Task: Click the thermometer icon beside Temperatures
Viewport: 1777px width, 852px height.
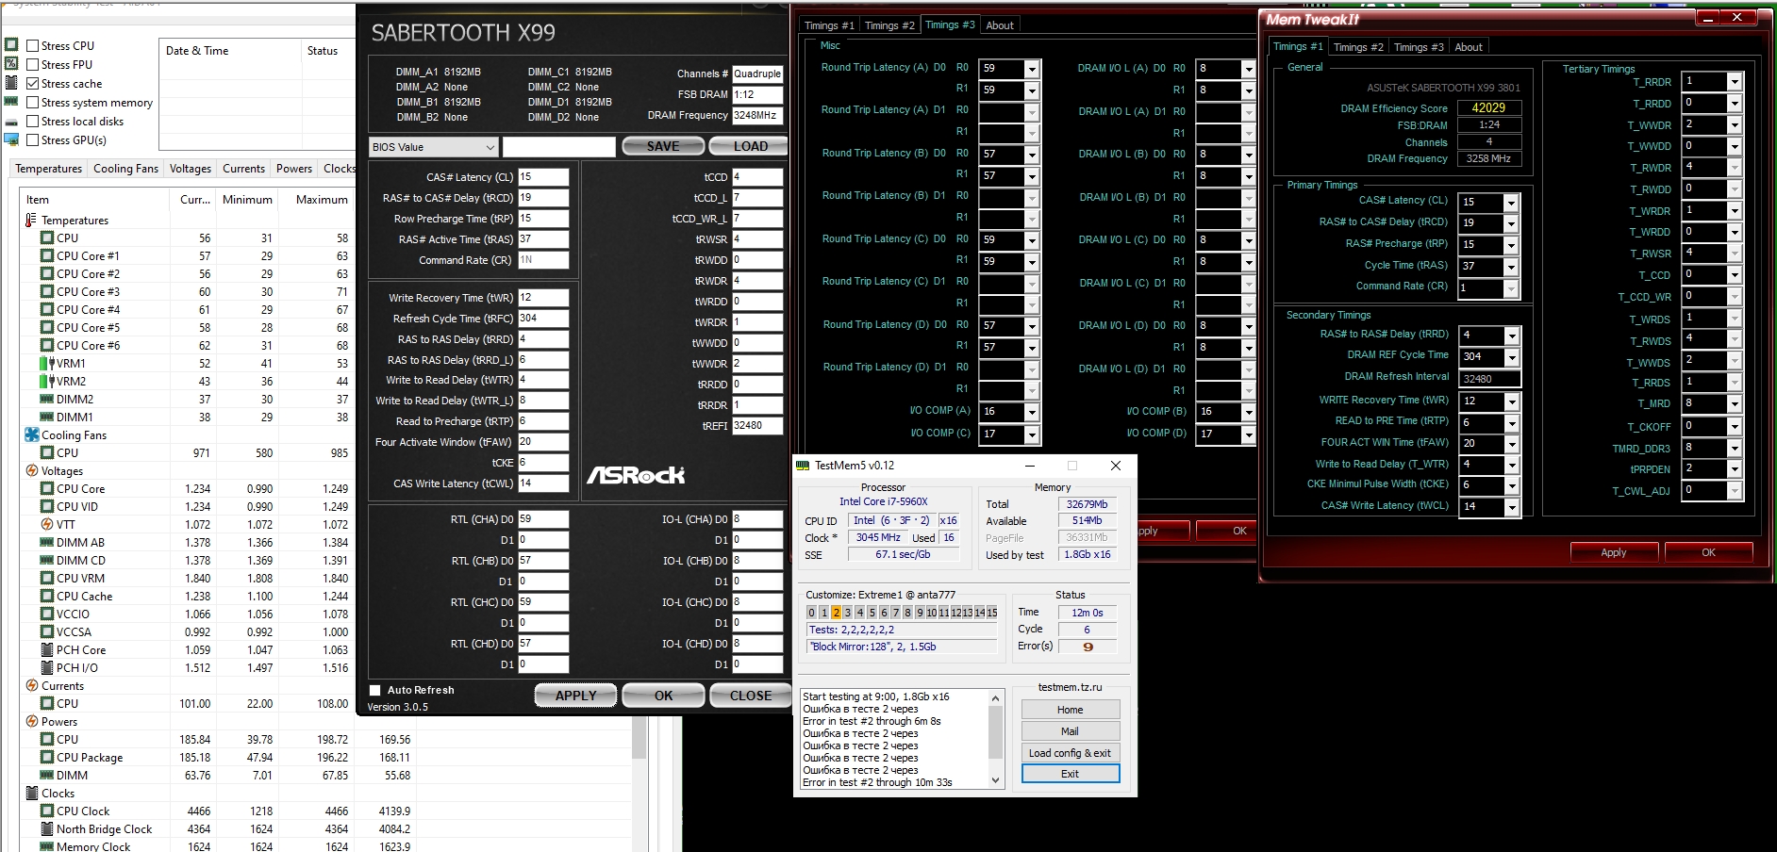Action: tap(31, 220)
